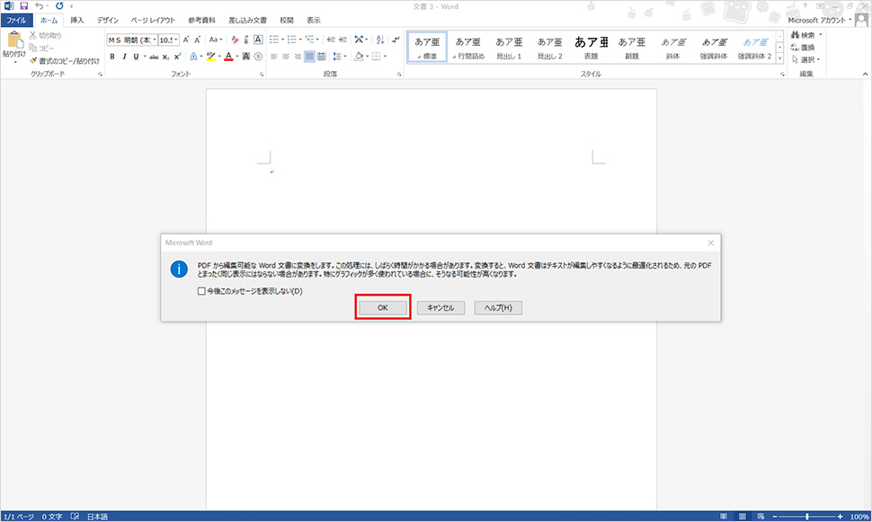The width and height of the screenshot is (872, 522).
Task: Switch to the Page Layout (ページレイアウト) tab
Action: [153, 21]
